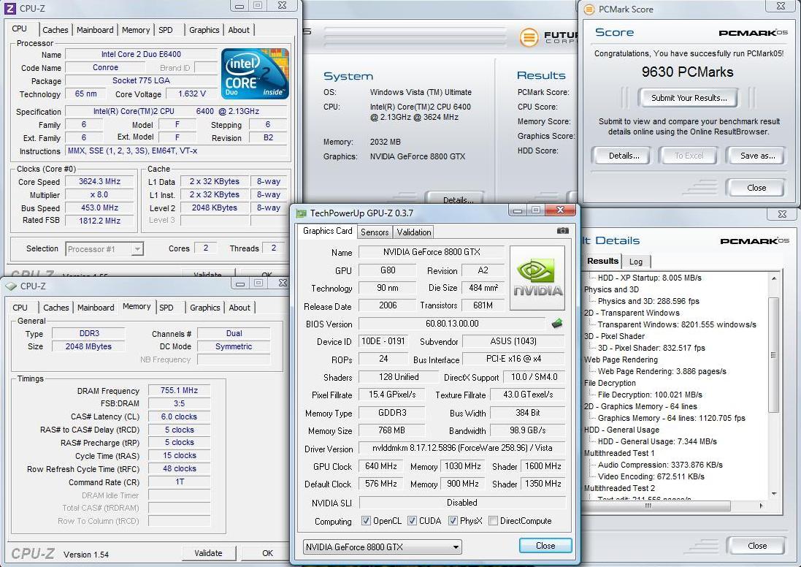Click vertical scrollbar thumb in results list
Viewport: 801px width, 567px height.
[773, 354]
